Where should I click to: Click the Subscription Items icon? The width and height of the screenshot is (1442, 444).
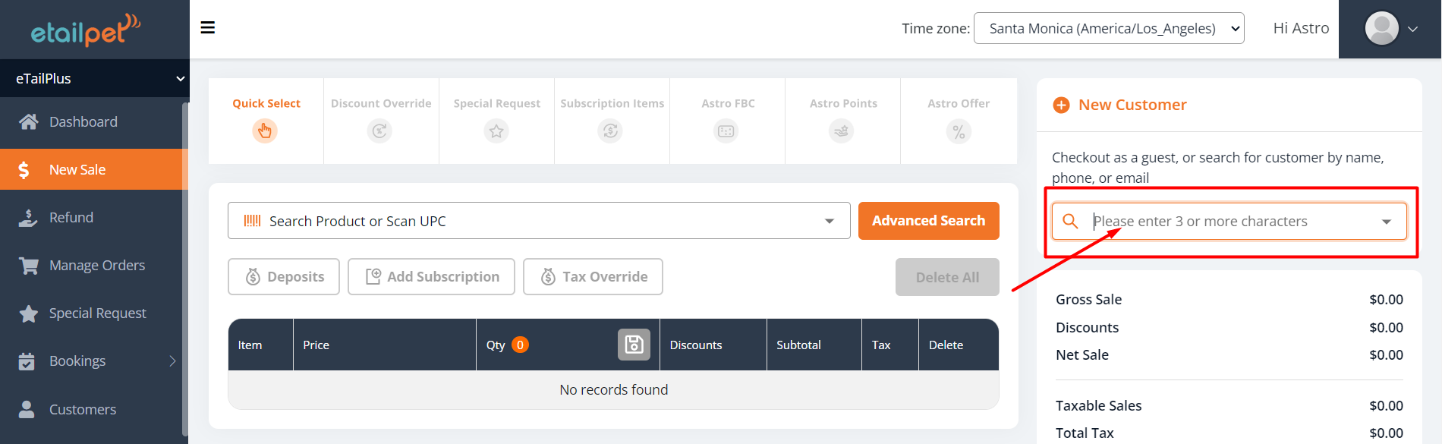point(611,131)
